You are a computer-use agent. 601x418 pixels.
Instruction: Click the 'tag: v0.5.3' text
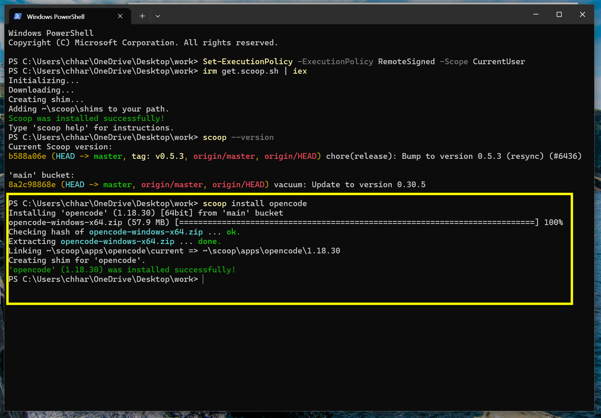(x=158, y=156)
